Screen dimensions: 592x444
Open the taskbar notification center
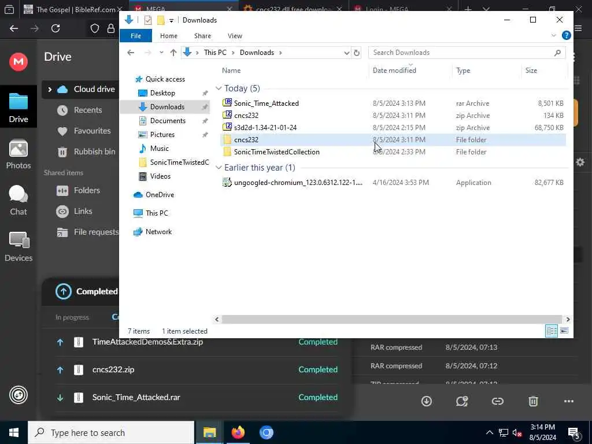click(574, 432)
